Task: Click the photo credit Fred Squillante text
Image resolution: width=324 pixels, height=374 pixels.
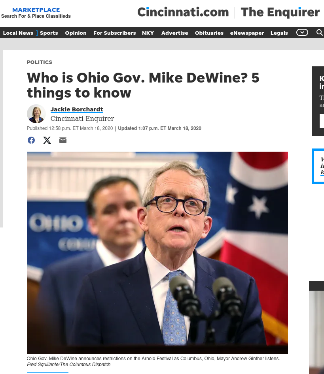Action: (68, 365)
